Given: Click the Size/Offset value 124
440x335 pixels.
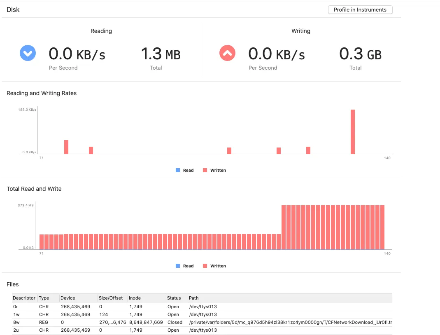Looking at the screenshot, I should (x=104, y=314).
